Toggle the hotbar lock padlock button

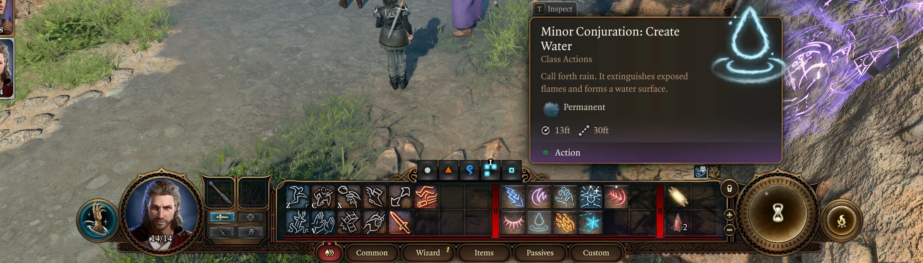pyautogui.click(x=729, y=189)
